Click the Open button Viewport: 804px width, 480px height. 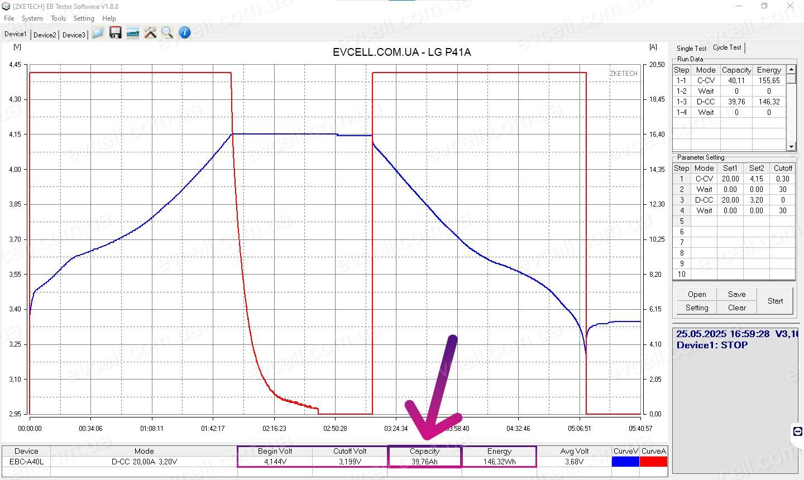point(697,294)
